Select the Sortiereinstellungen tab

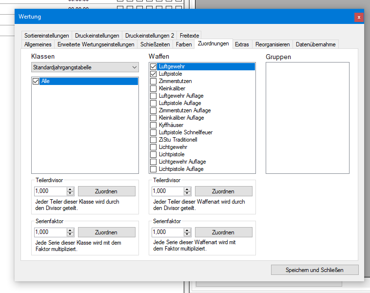(47, 36)
